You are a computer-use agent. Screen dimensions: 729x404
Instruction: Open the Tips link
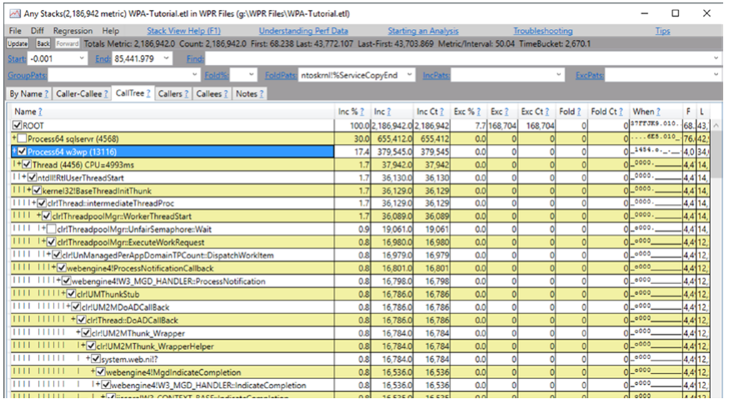(x=662, y=31)
